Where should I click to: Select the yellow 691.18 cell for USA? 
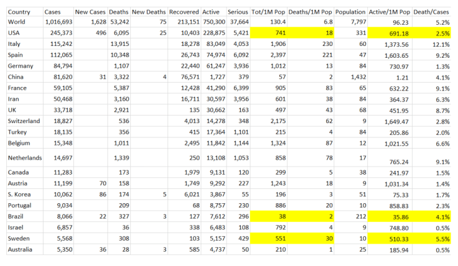[391, 33]
